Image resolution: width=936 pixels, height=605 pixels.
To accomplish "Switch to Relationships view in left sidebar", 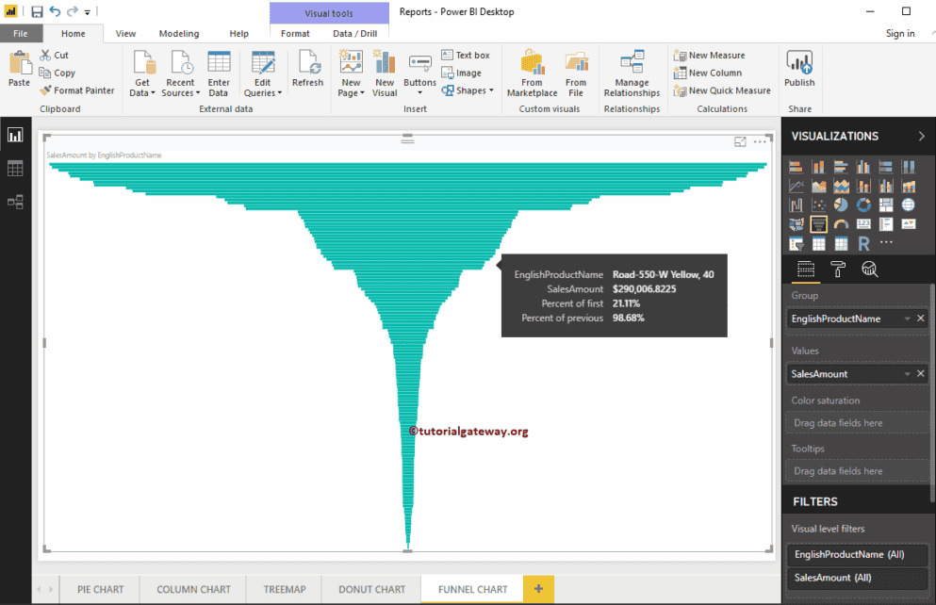I will coord(15,202).
